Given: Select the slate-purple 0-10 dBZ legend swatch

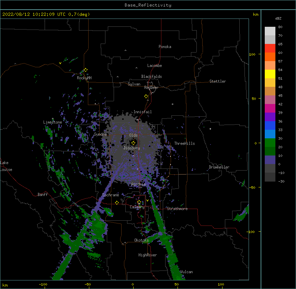Looking at the screenshot, I should pyautogui.click(x=270, y=160).
